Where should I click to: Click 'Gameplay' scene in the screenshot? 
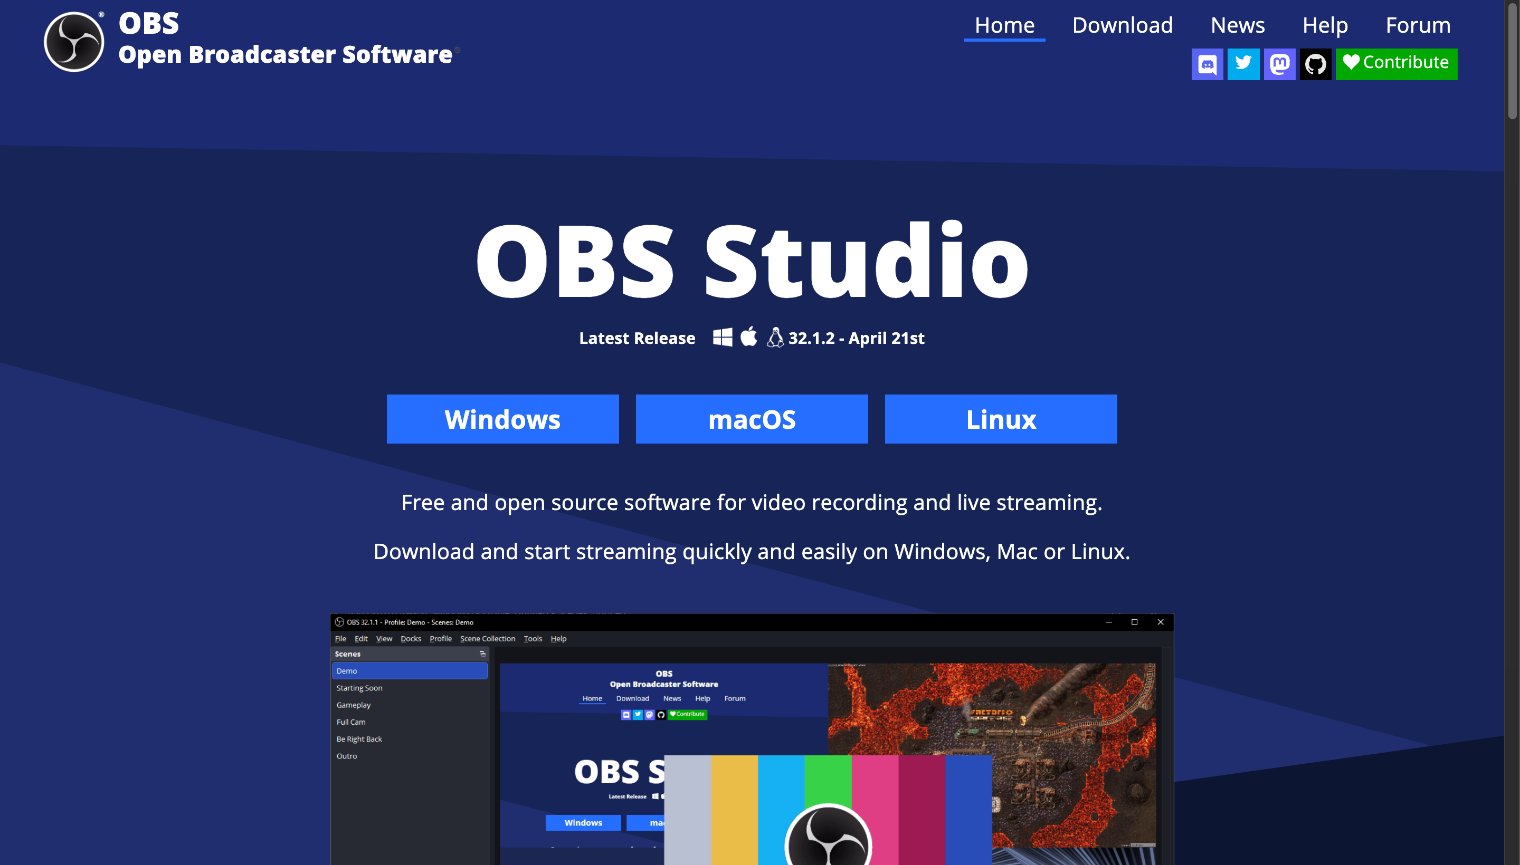(354, 705)
